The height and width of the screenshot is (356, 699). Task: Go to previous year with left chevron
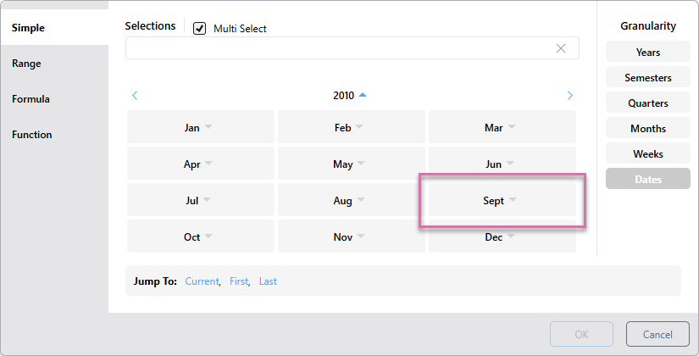click(x=135, y=96)
